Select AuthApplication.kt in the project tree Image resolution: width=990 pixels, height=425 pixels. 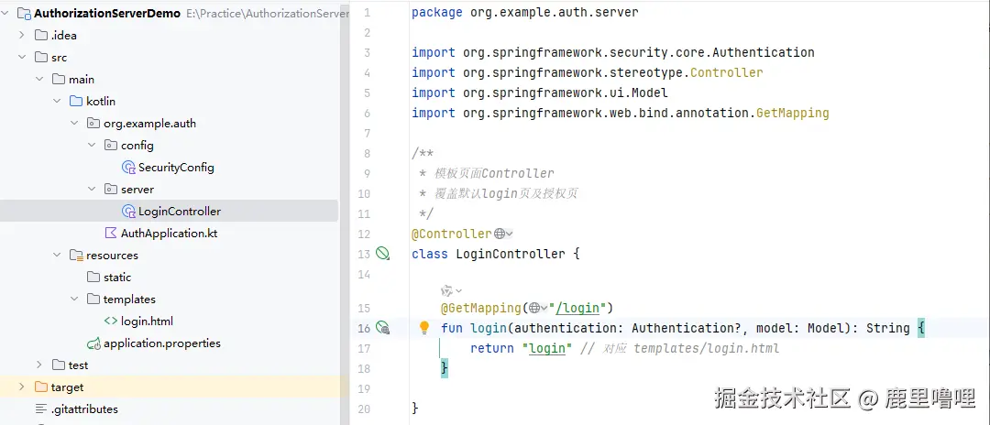click(x=170, y=234)
